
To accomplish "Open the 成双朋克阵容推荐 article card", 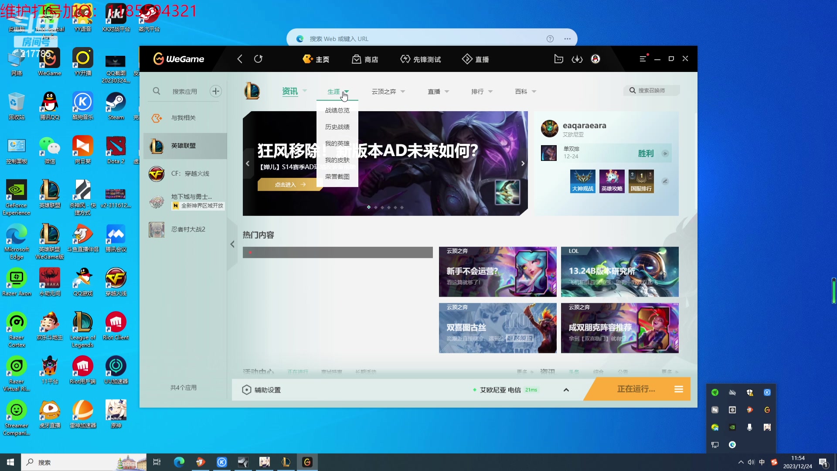I will 619,328.
